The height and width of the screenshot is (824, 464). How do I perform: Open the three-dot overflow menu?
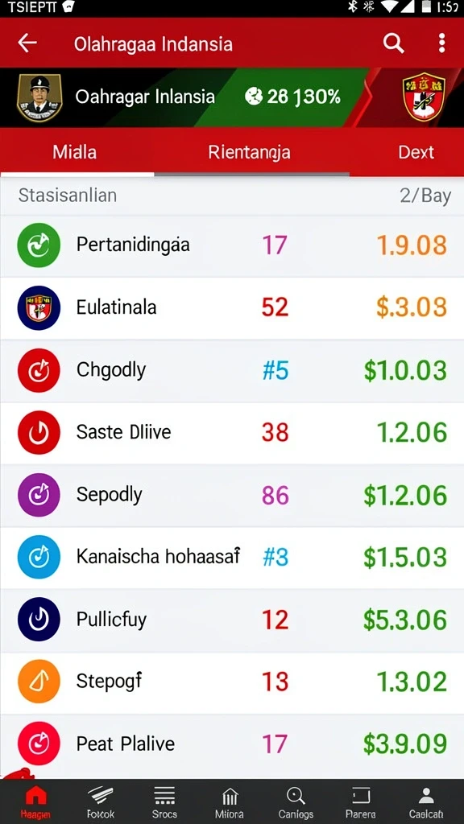pos(442,43)
